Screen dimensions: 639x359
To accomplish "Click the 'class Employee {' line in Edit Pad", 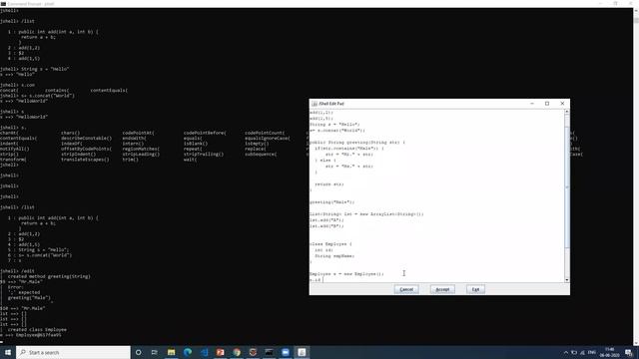I will pyautogui.click(x=330, y=243).
